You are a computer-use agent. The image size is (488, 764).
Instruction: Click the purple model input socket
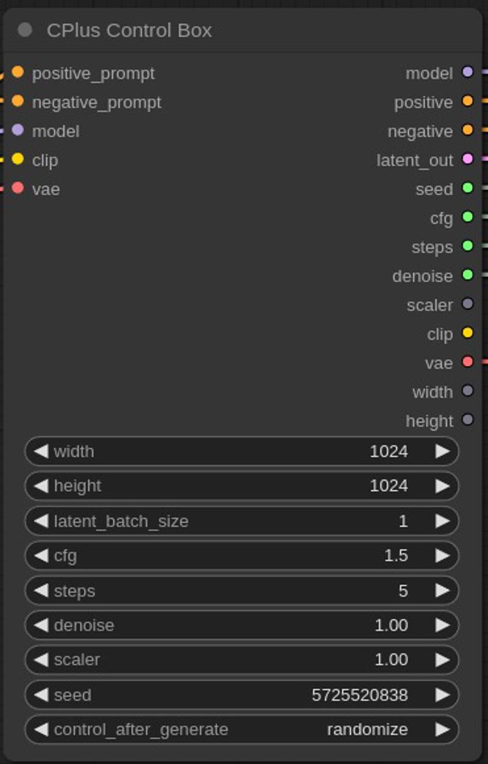pos(18,129)
